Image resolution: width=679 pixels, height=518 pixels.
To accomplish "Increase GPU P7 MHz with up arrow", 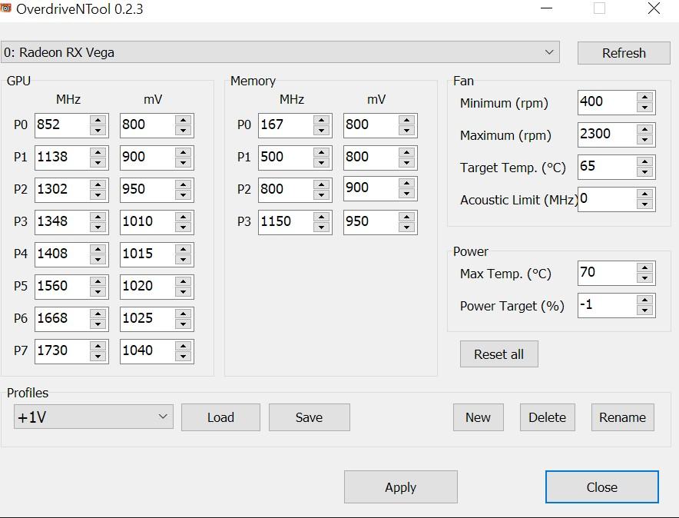I will [x=98, y=346].
